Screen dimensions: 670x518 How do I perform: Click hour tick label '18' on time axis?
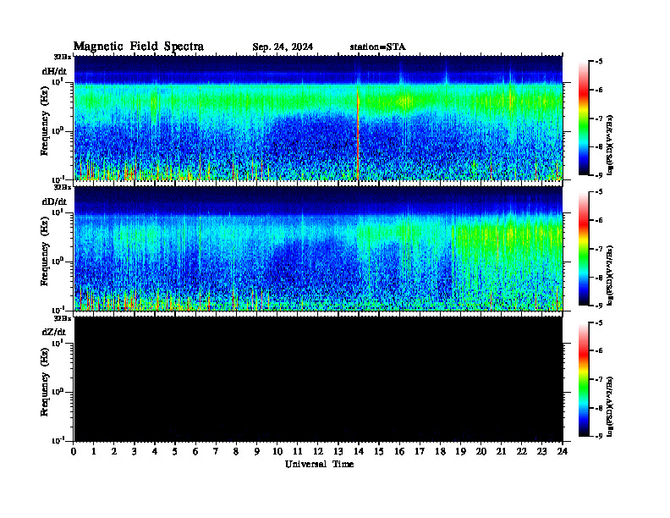pyautogui.click(x=440, y=451)
